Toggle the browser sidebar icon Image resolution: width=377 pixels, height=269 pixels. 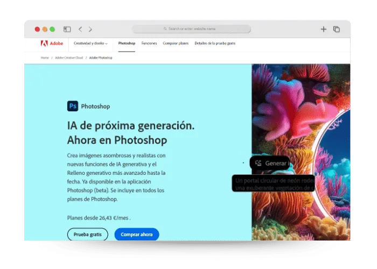(67, 29)
